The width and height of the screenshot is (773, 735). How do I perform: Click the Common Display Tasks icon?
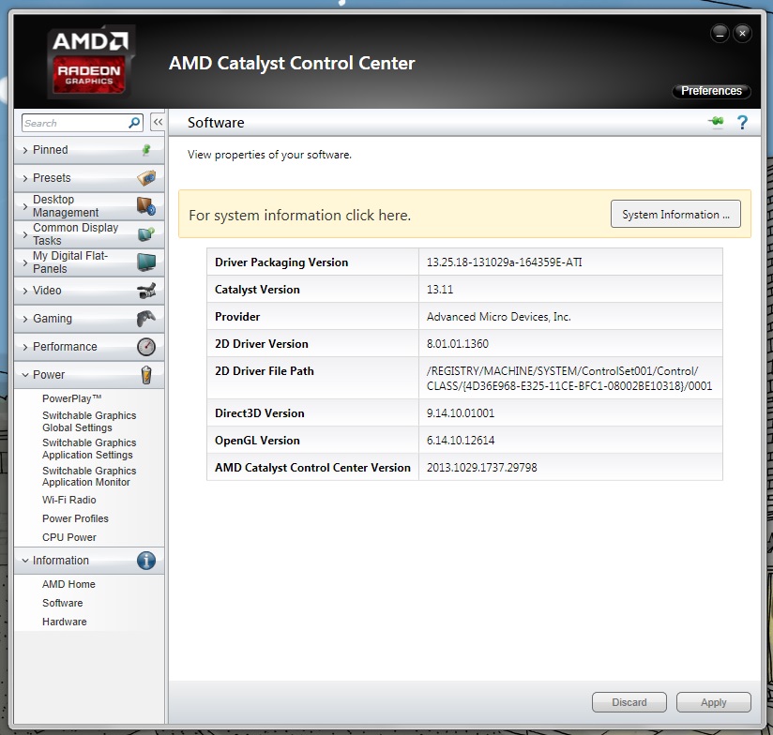(146, 234)
